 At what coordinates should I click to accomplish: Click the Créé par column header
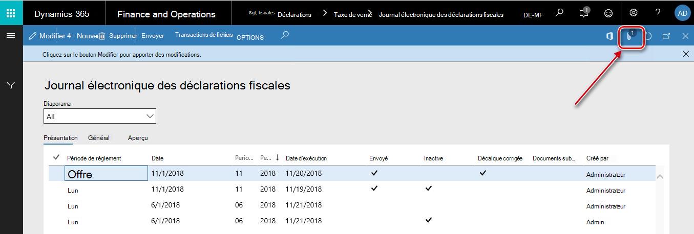coord(597,158)
